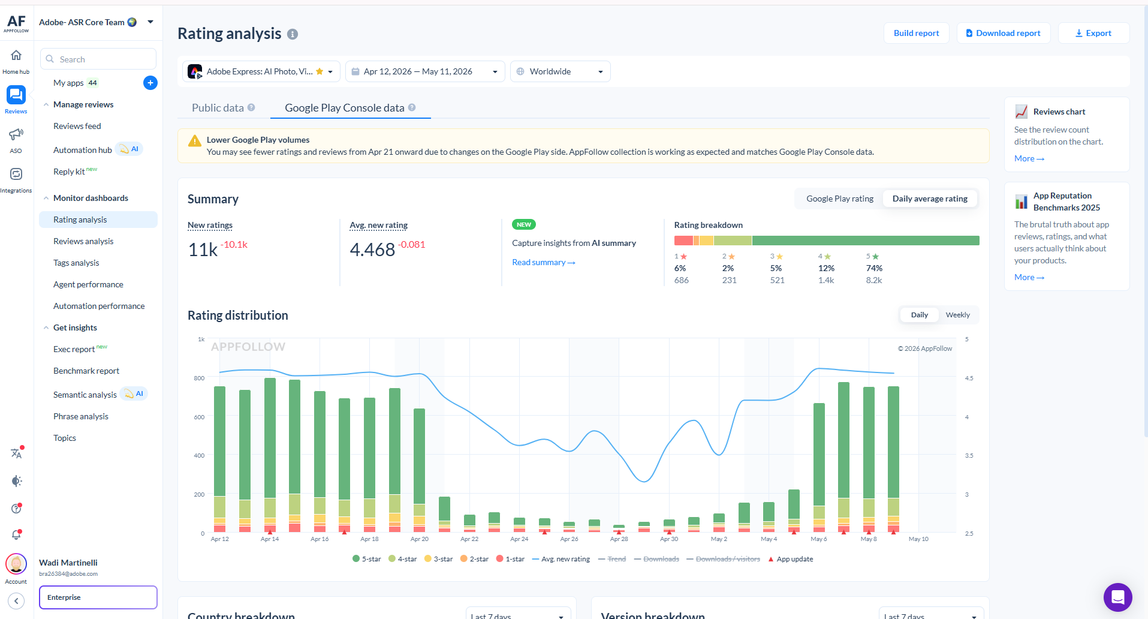
Task: Open the Worldwide country dropdown
Action: pos(561,71)
